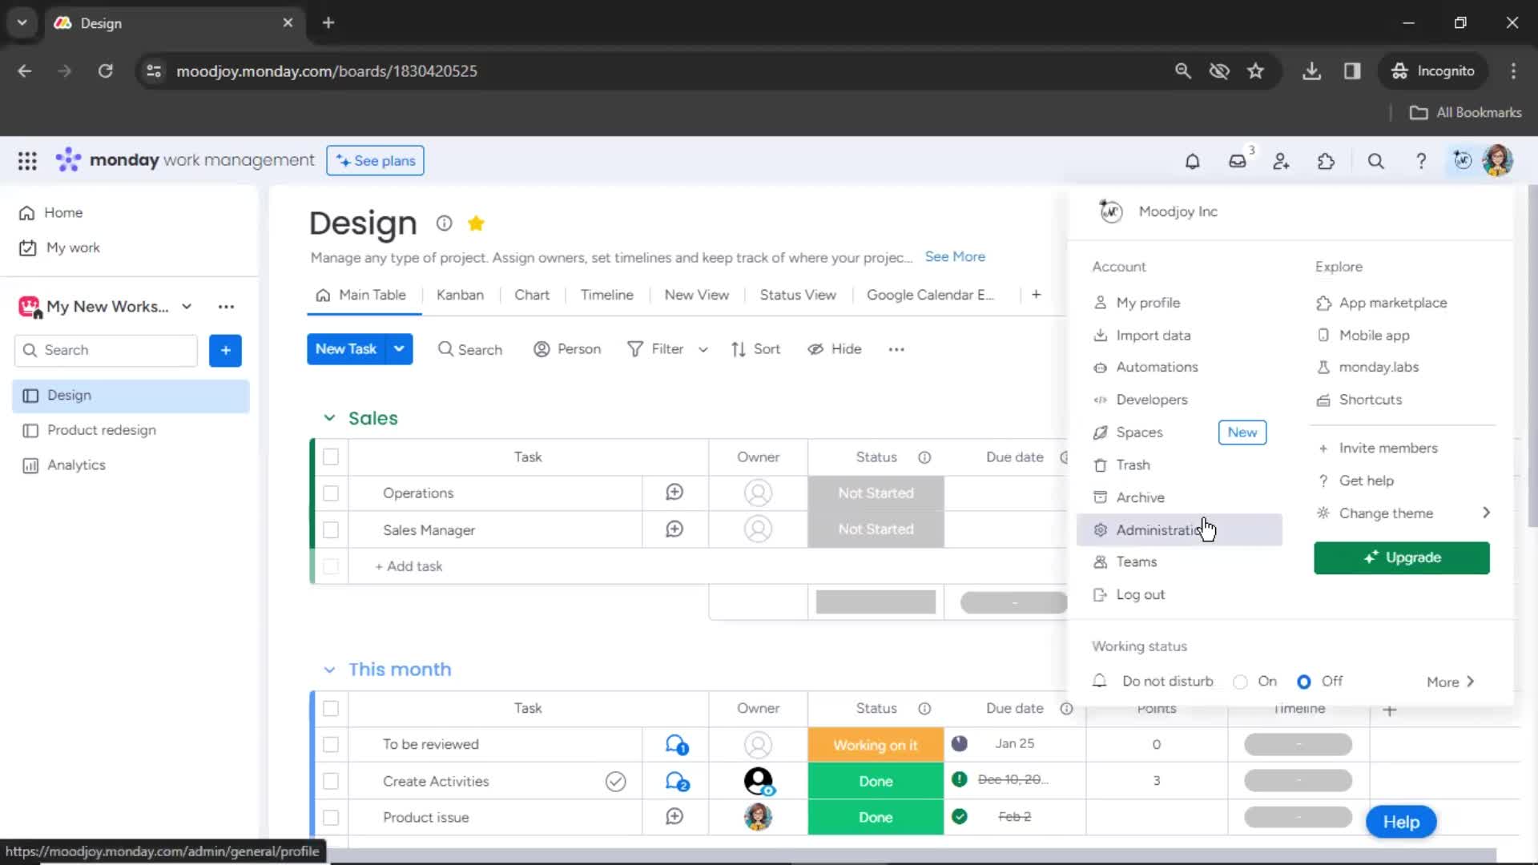Reload the page in browser
The image size is (1538, 865).
point(105,70)
